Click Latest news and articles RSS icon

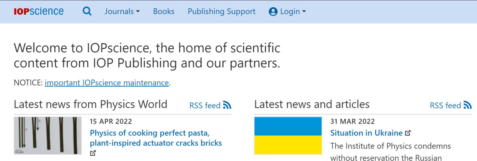(468, 105)
